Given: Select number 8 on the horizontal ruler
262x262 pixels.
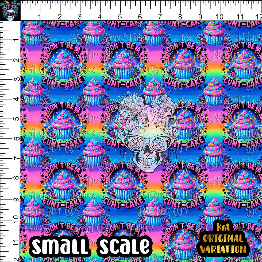Looking at the screenshot, I should 180,17.
